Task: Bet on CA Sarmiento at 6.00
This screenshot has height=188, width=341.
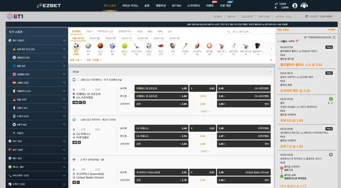Action: click(244, 88)
